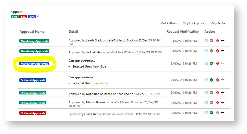Click the green 57% approved badge
Viewport: 247px width, 134px height.
(15, 17)
